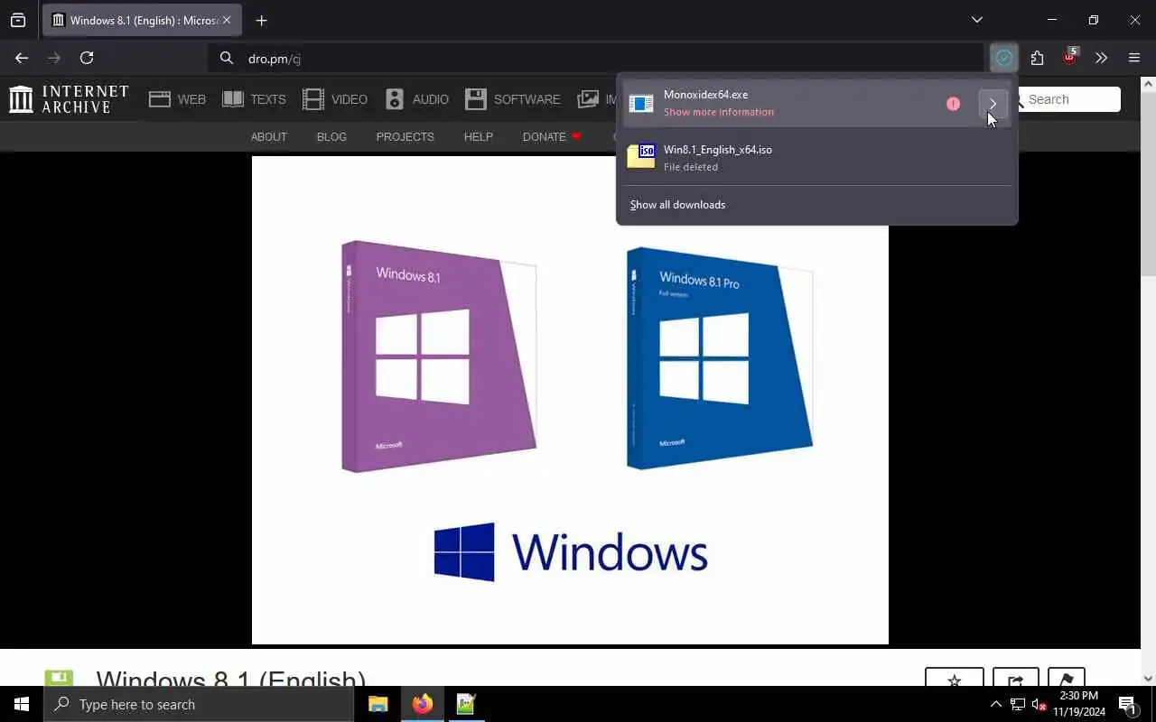Open the clock showing 2:30 PM
Screen dimensions: 1156x722
click(x=1078, y=704)
